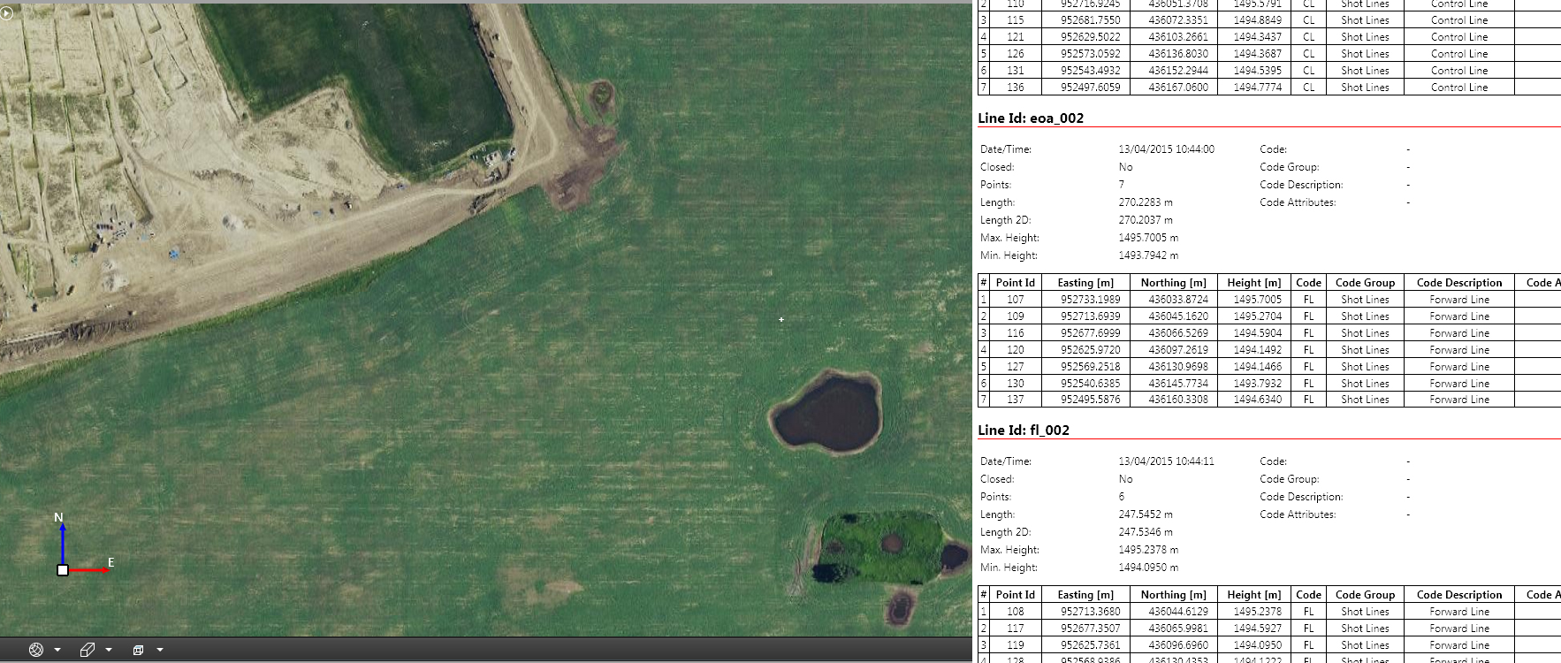Click the 3D box perspective icon
The height and width of the screenshot is (663, 1561).
click(x=88, y=650)
